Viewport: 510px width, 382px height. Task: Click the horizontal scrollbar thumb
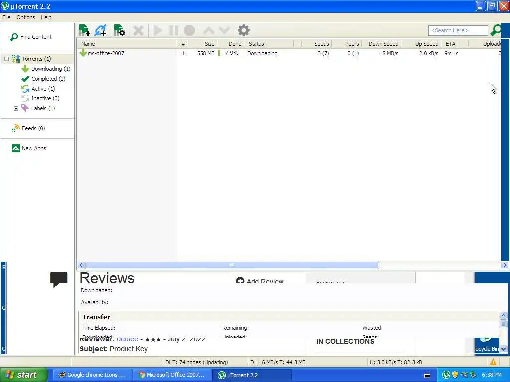(x=232, y=265)
